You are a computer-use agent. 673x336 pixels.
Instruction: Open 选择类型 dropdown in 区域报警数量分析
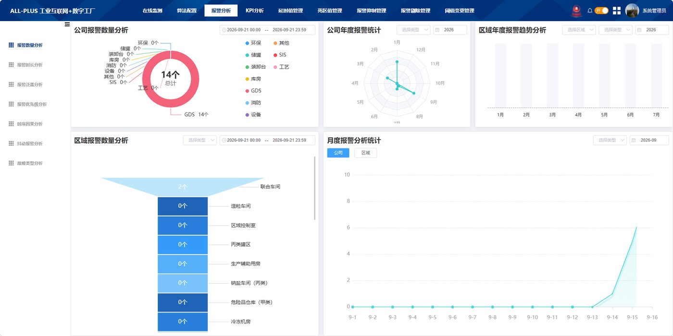click(200, 140)
